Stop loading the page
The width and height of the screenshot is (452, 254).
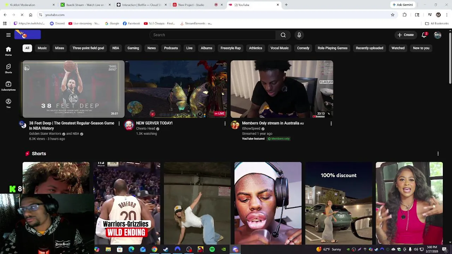click(x=22, y=15)
